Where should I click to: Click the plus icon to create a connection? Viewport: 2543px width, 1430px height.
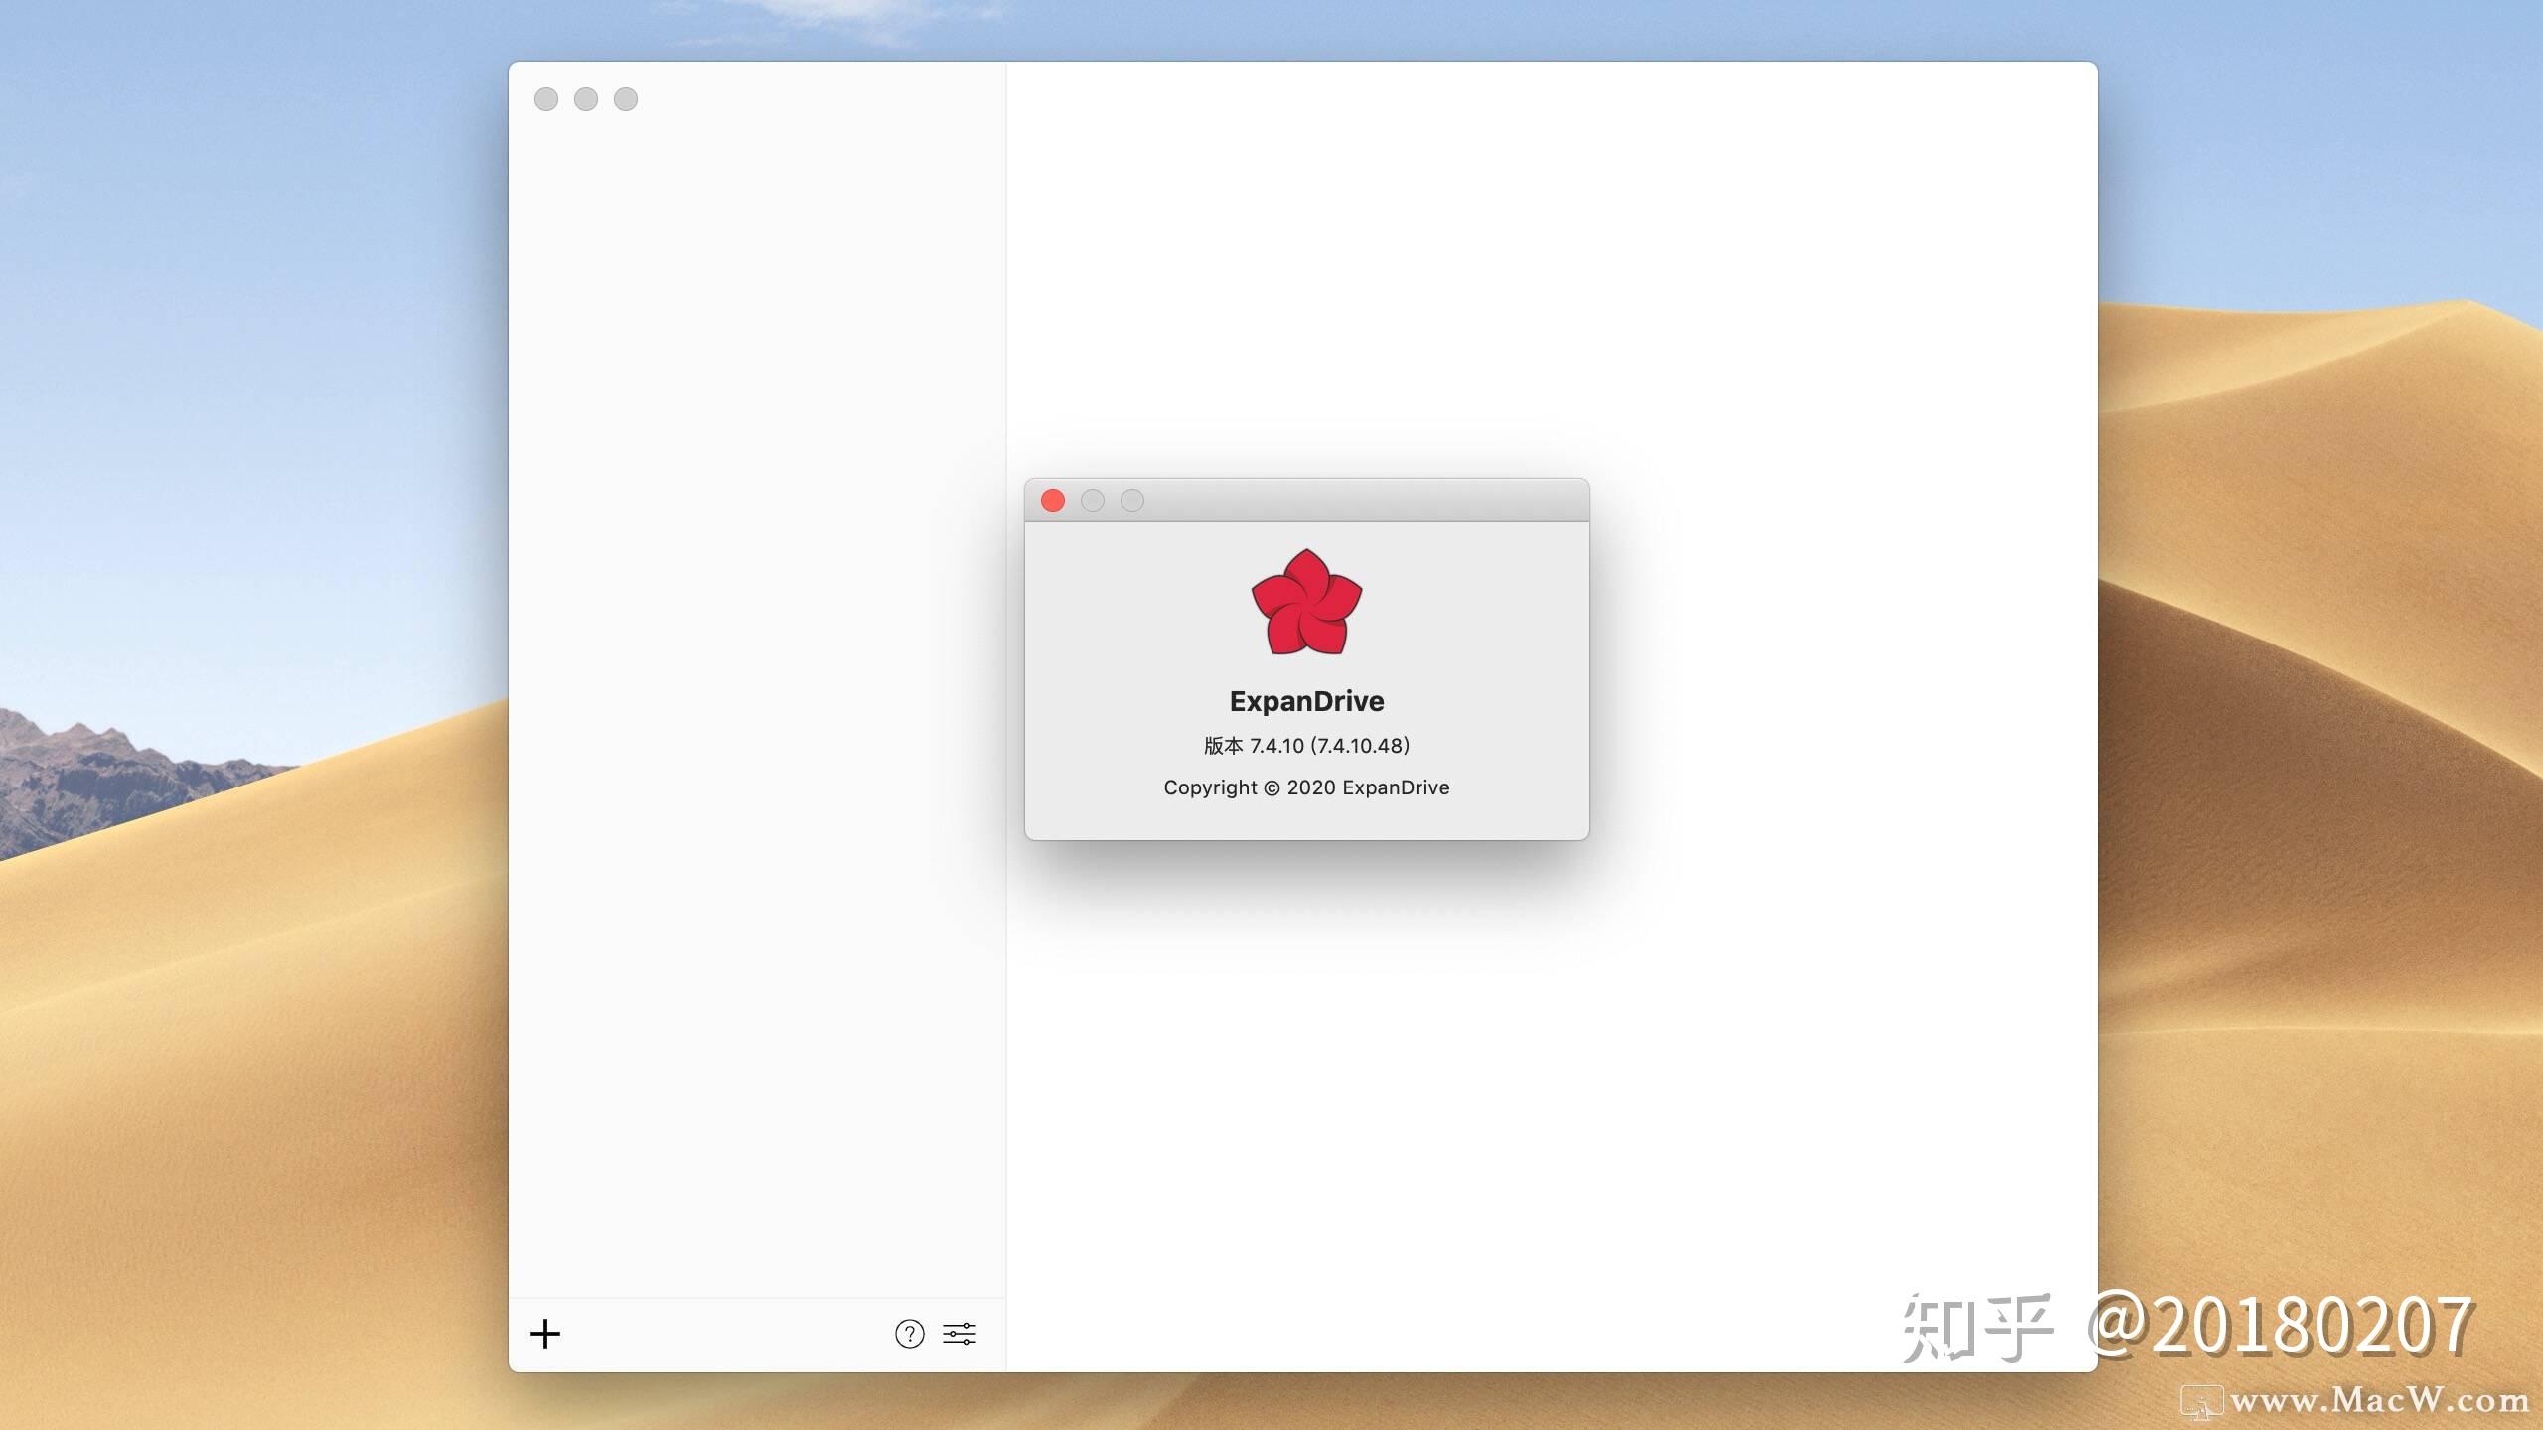click(x=545, y=1335)
